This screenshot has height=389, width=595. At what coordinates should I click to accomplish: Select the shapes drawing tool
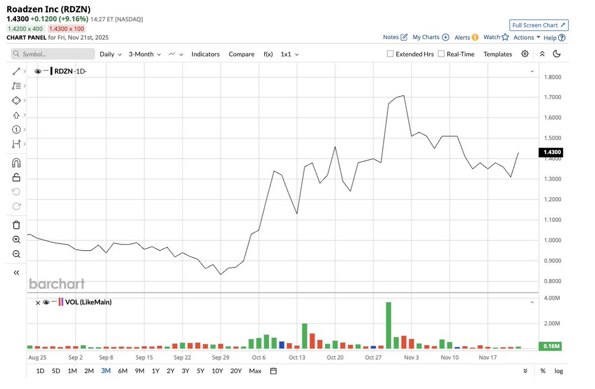point(16,100)
